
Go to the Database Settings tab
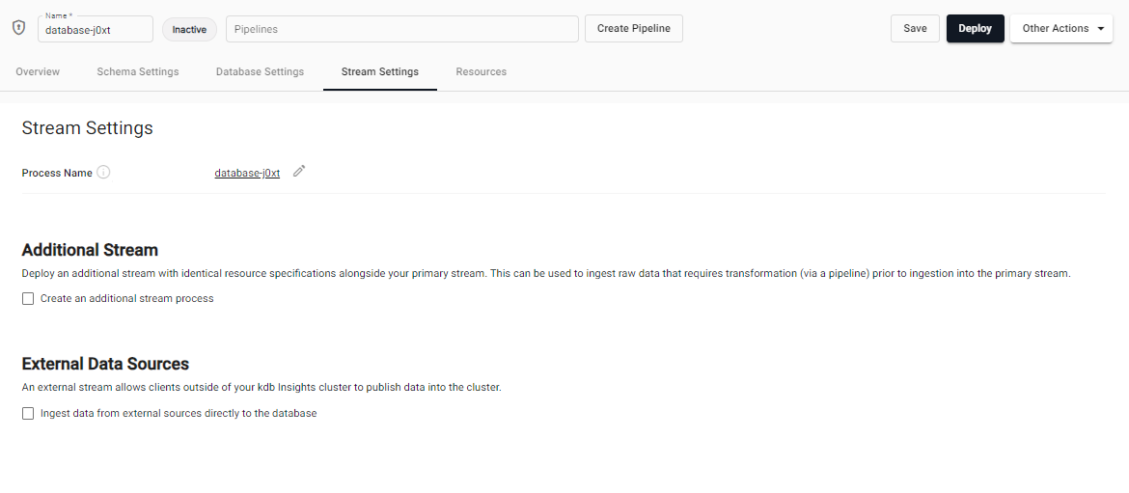(x=260, y=72)
